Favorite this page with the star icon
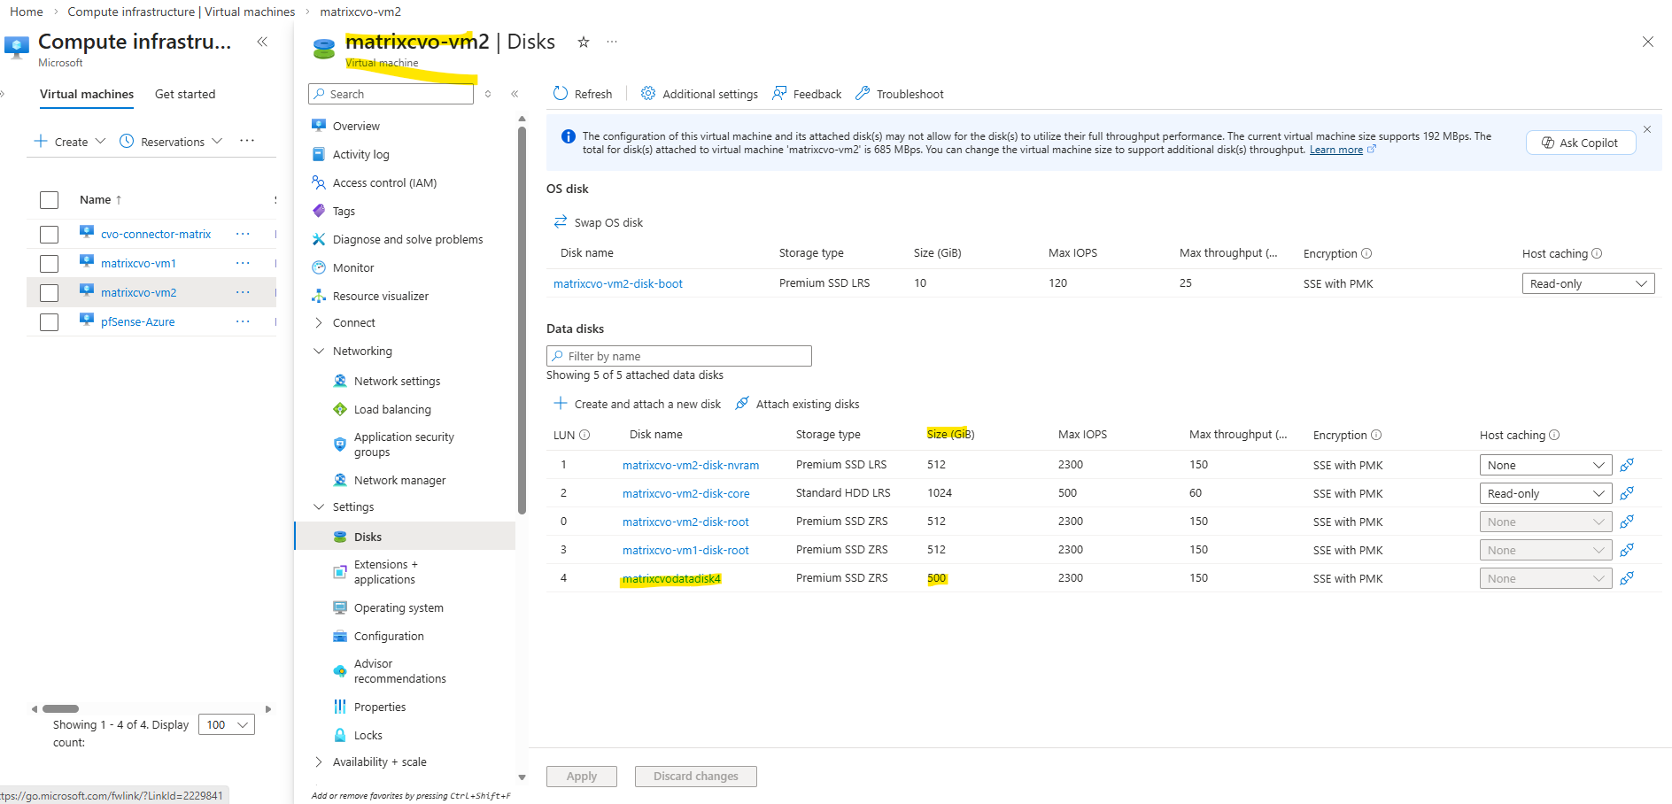This screenshot has width=1672, height=804. [x=584, y=42]
